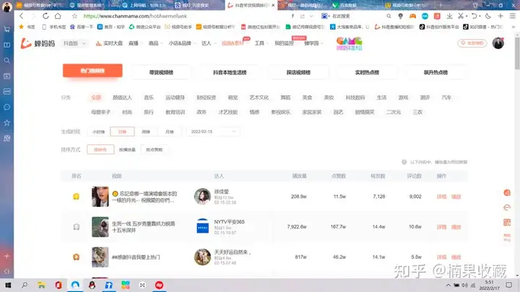
Task: Open the sidebar shopping cart icon
Action: (7, 29)
